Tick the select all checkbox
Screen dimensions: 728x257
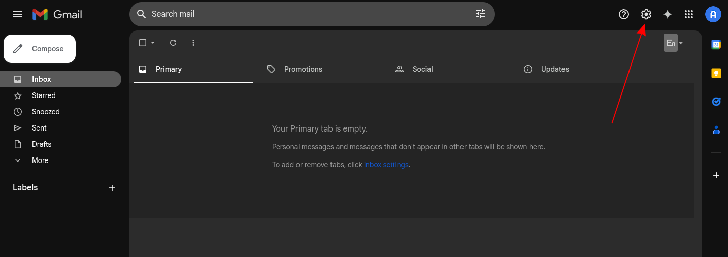click(143, 43)
